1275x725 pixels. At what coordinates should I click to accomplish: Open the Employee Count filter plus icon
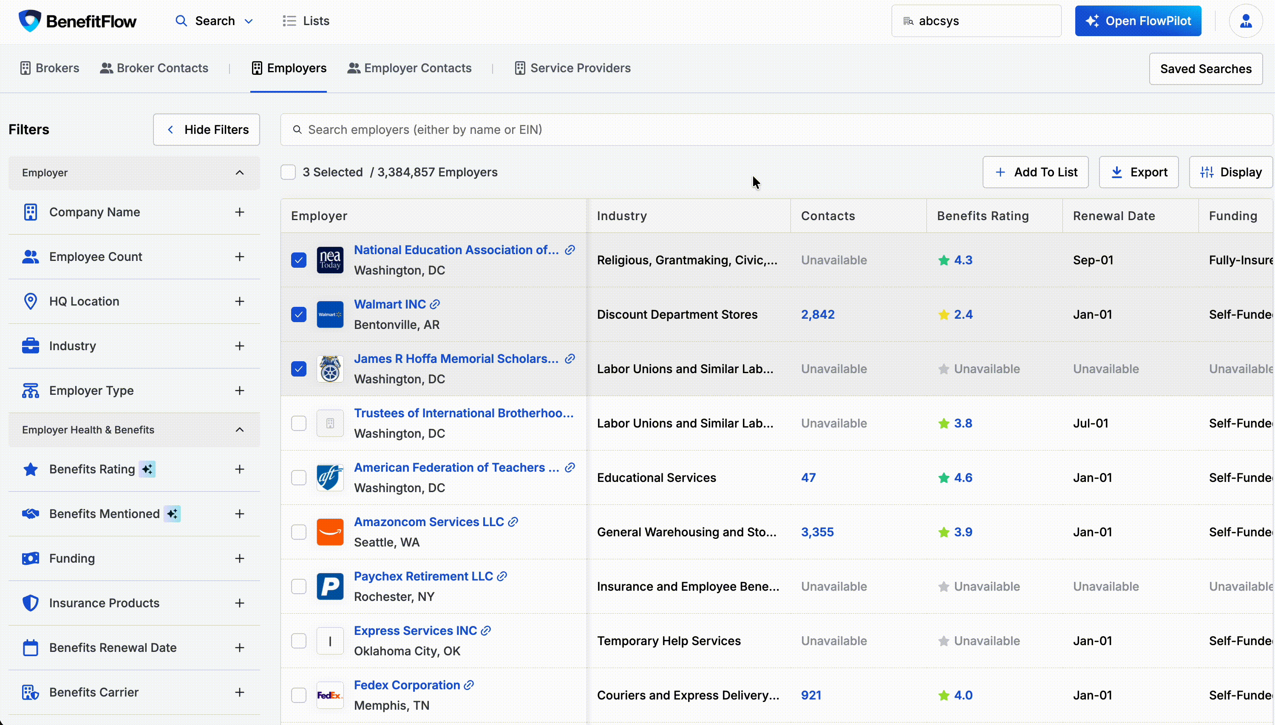coord(241,256)
